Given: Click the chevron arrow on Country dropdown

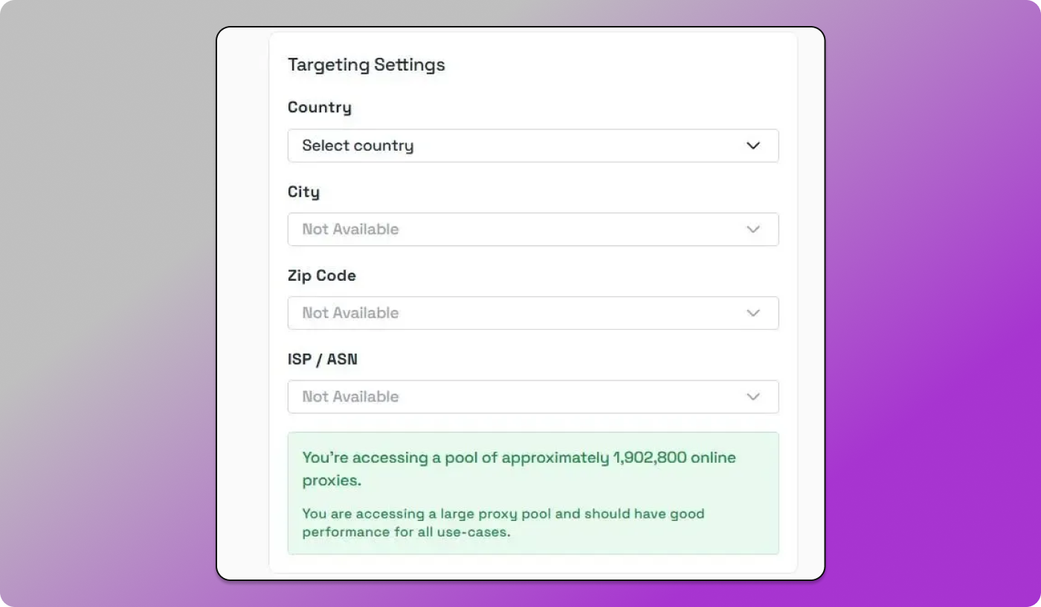Looking at the screenshot, I should point(753,146).
